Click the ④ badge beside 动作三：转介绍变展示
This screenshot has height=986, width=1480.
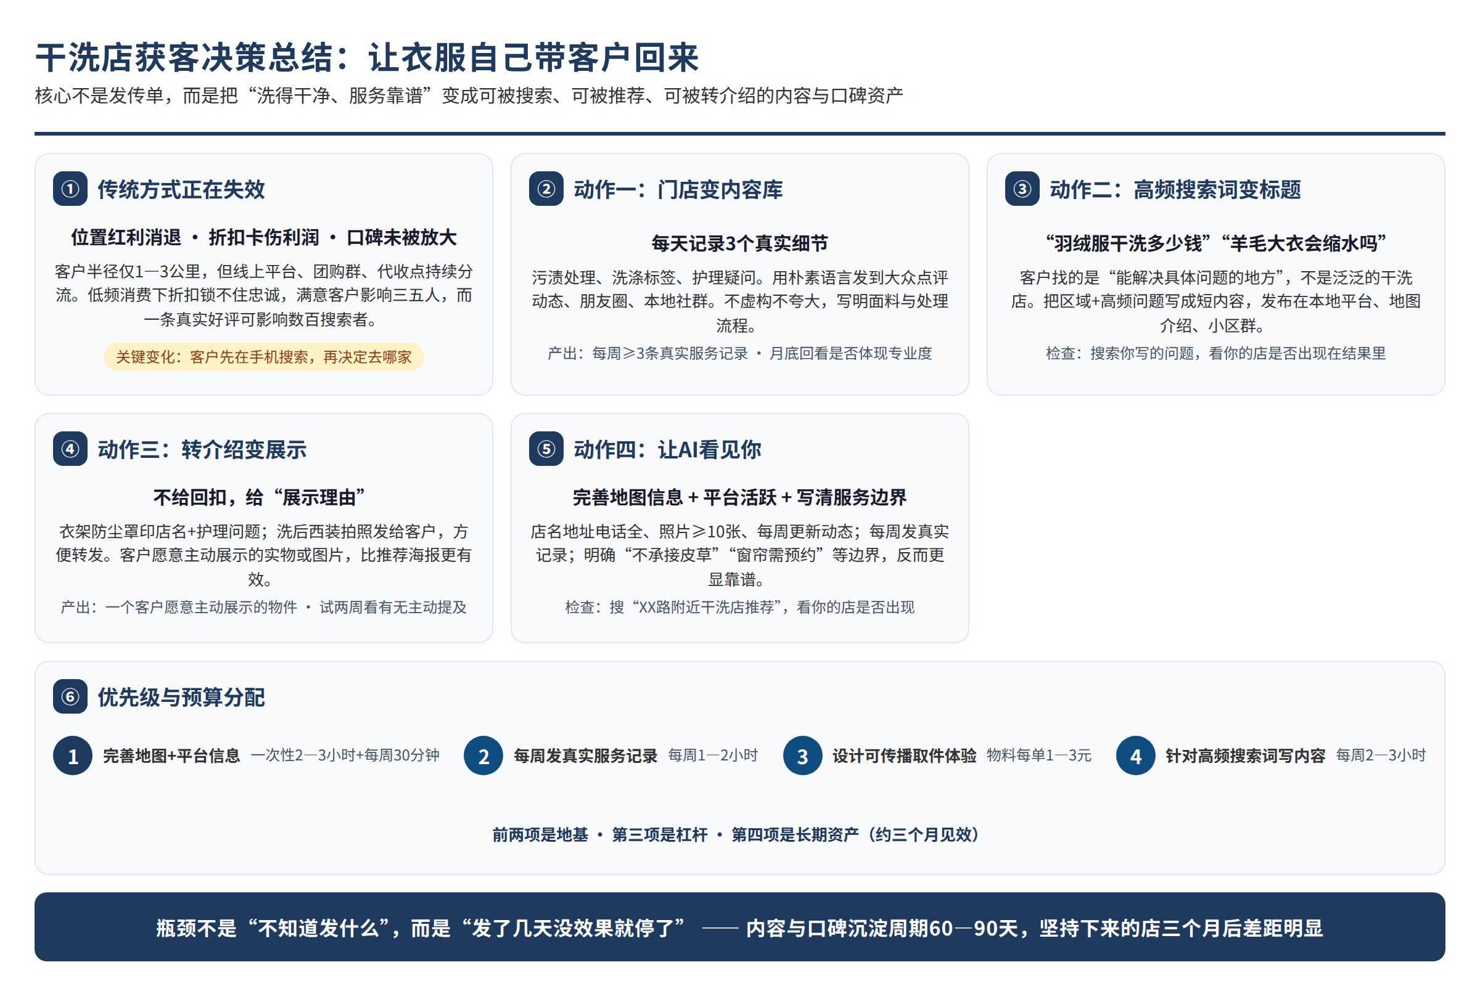70,449
